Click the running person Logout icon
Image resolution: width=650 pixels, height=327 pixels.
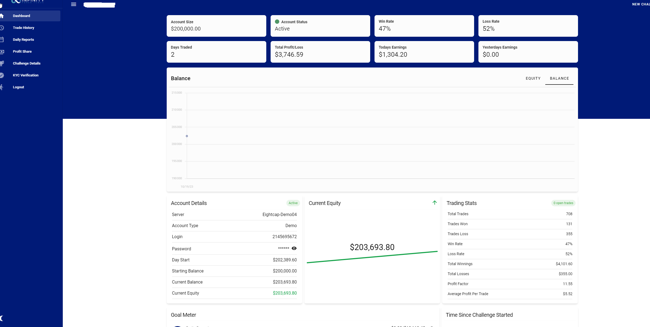pyautogui.click(x=2, y=87)
